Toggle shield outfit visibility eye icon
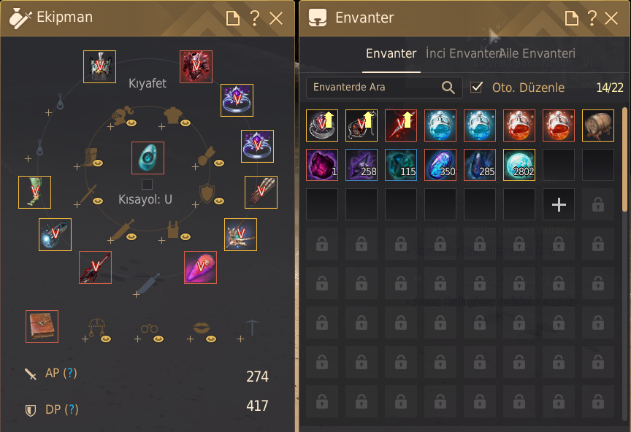This screenshot has height=432, width=631. click(219, 201)
